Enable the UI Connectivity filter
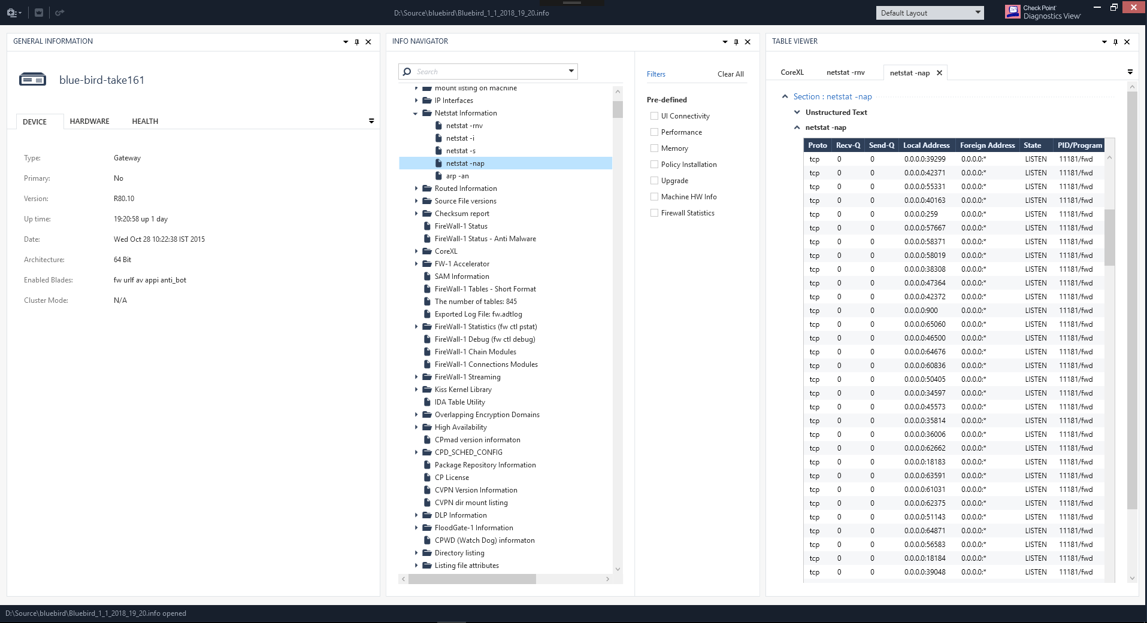 point(654,116)
